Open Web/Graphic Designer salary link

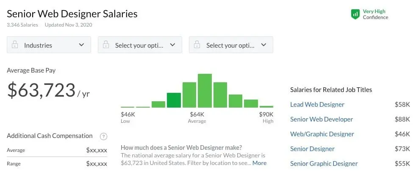[322, 134]
